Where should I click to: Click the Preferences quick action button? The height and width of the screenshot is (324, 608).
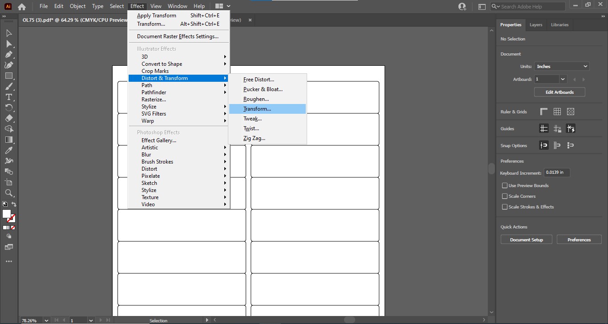[579, 240]
